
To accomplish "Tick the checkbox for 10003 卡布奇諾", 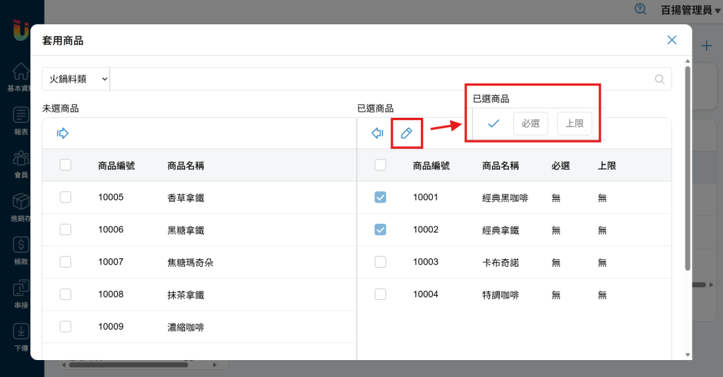I will (x=381, y=262).
